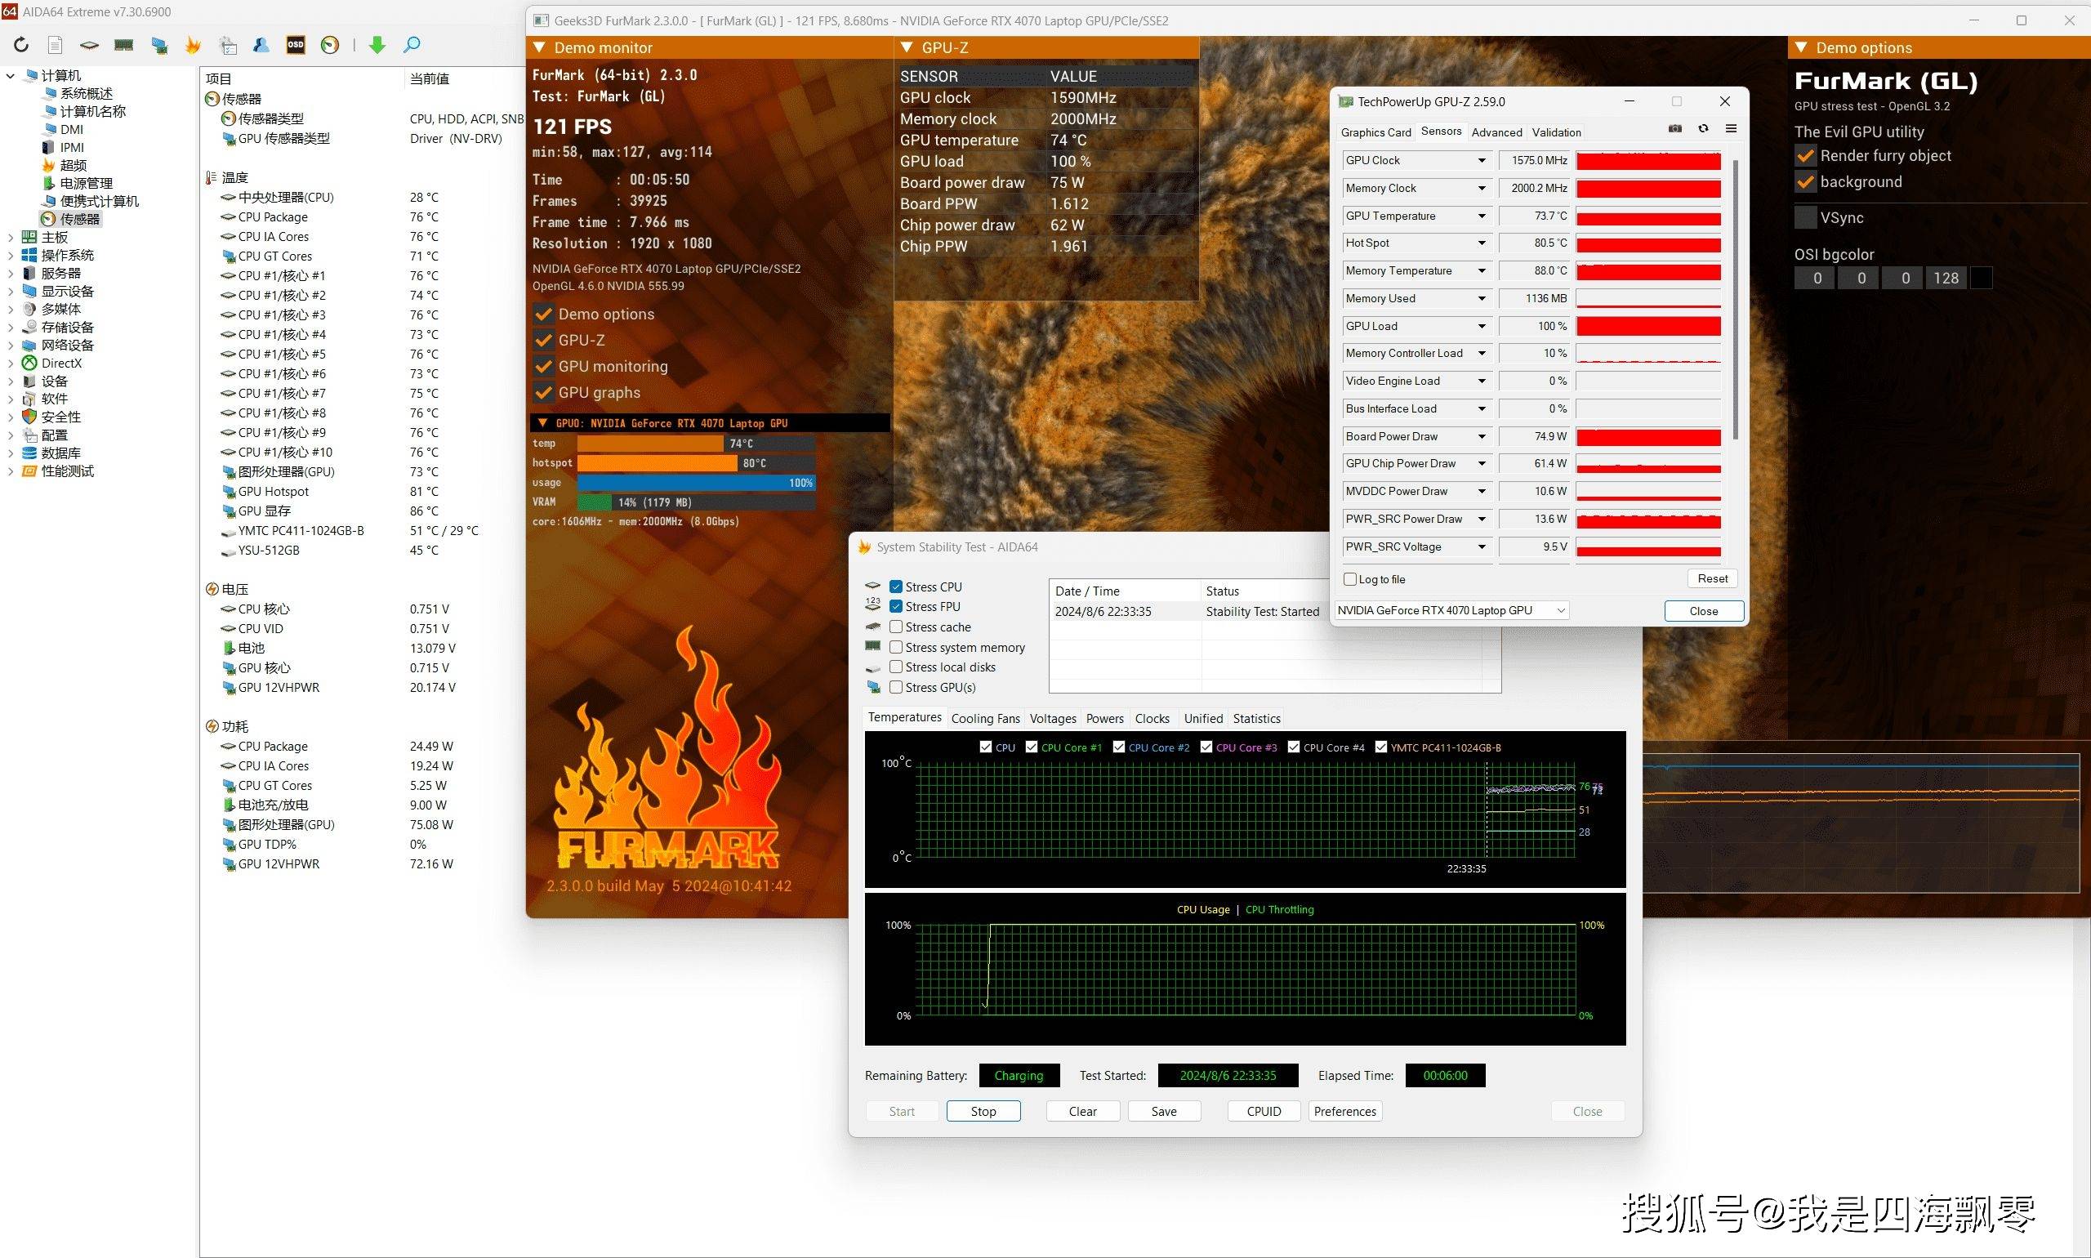Enable the Stress system memory checkbox
The image size is (2091, 1258).
(896, 647)
